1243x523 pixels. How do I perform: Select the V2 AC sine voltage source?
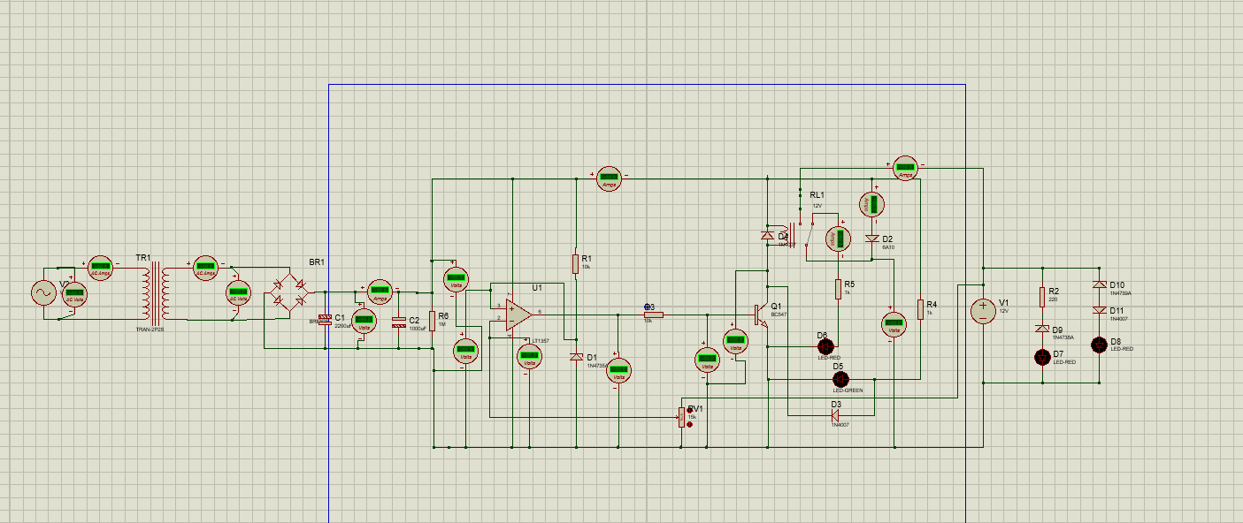(42, 293)
